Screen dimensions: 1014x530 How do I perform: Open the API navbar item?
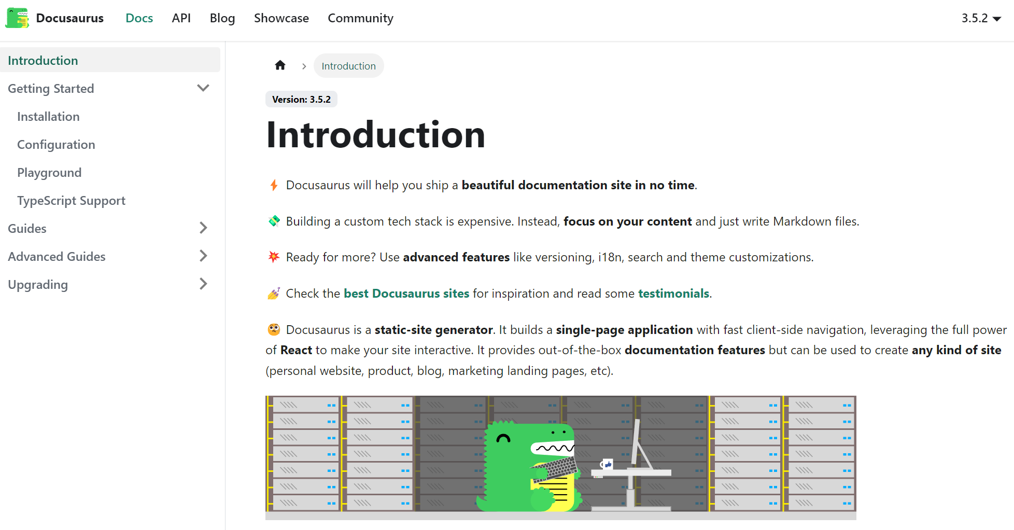point(181,18)
